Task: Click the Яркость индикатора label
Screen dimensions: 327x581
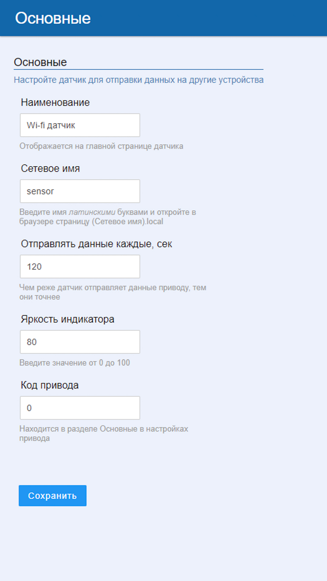Action: click(68, 319)
